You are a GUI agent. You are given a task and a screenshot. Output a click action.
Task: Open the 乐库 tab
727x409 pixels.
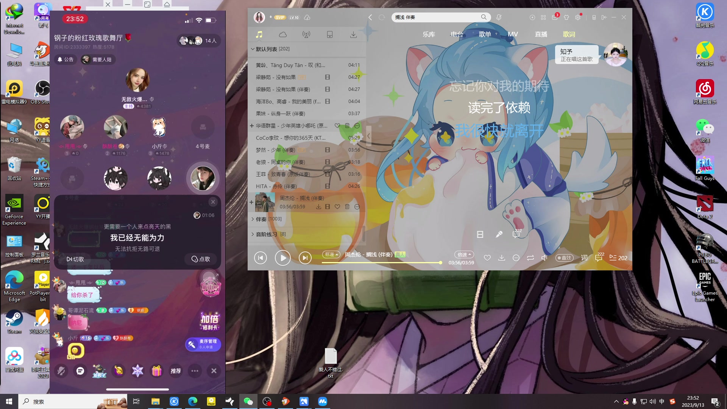click(429, 34)
